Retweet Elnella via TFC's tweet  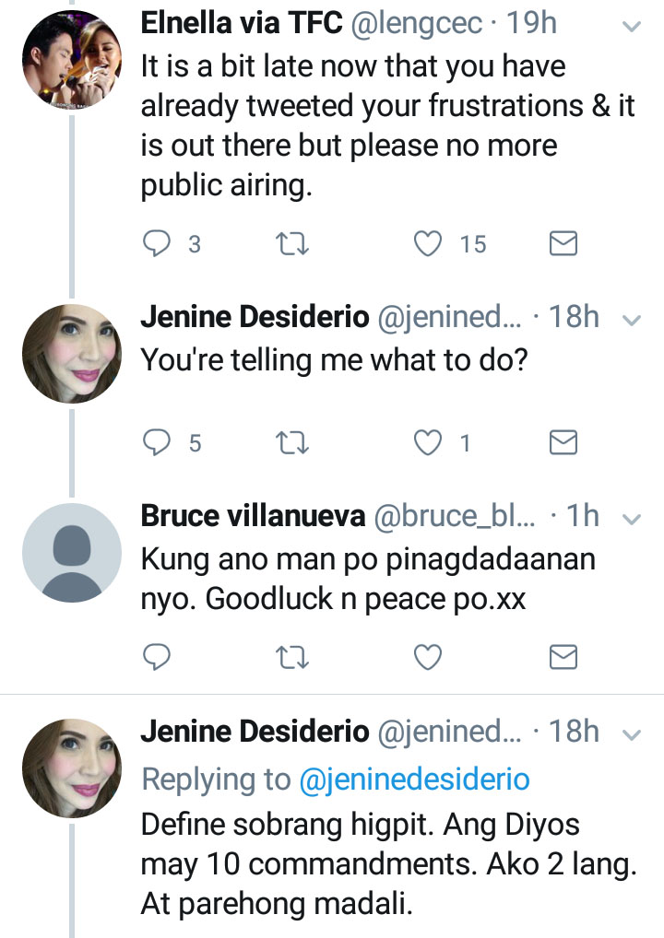pos(292,243)
